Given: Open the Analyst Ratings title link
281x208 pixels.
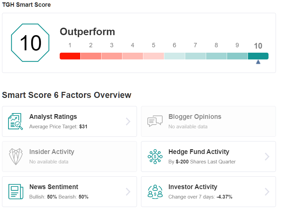Looking at the screenshot, I should coord(53,117).
